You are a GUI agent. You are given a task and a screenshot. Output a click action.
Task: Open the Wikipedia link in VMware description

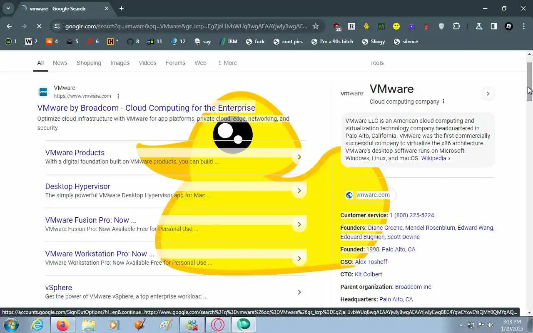[436, 158]
